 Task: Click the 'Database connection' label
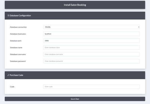[18, 27]
